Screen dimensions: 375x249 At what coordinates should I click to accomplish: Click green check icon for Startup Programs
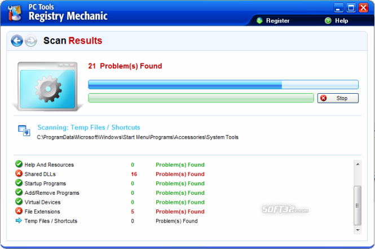point(19,183)
